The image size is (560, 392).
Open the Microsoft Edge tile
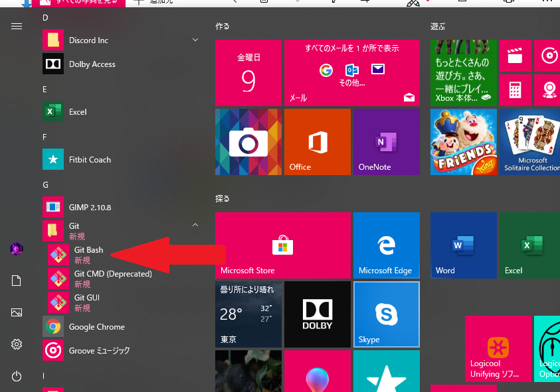pos(387,245)
